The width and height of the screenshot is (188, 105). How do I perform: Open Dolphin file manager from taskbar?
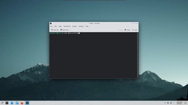tap(17, 103)
